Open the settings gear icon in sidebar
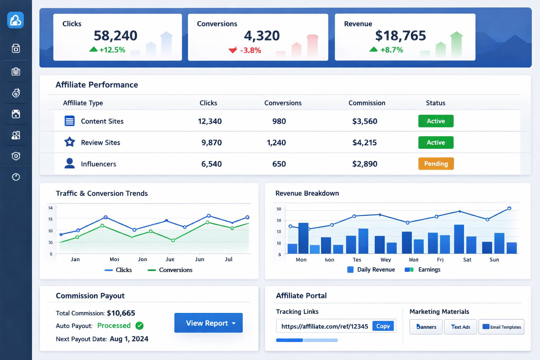Image resolution: width=540 pixels, height=360 pixels. (15, 156)
